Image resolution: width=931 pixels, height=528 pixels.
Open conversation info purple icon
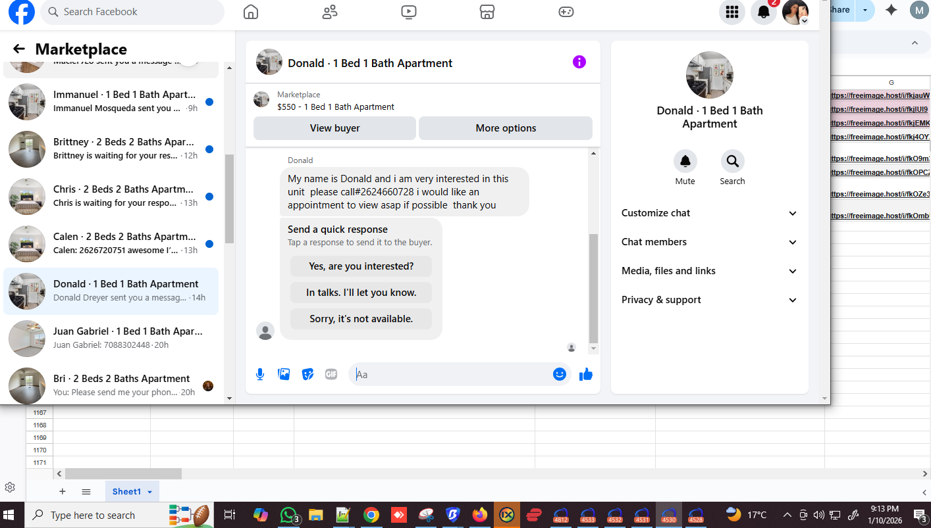click(x=579, y=62)
